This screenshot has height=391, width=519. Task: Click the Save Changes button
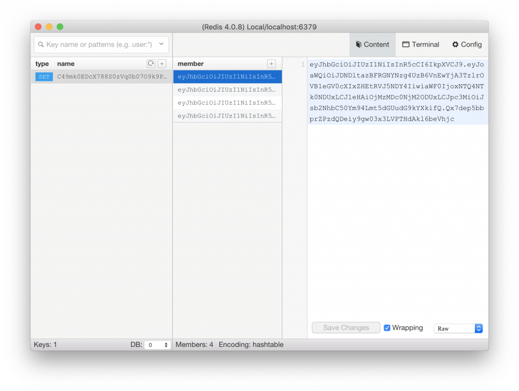tap(346, 328)
